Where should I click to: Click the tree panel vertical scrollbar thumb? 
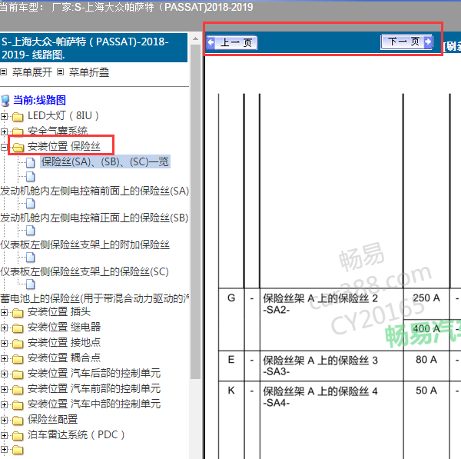click(195, 212)
